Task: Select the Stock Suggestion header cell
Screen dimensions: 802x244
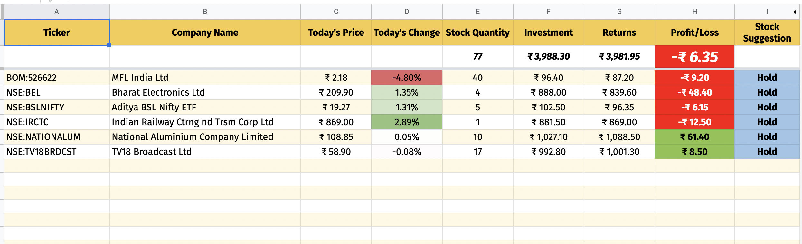Action: (767, 33)
